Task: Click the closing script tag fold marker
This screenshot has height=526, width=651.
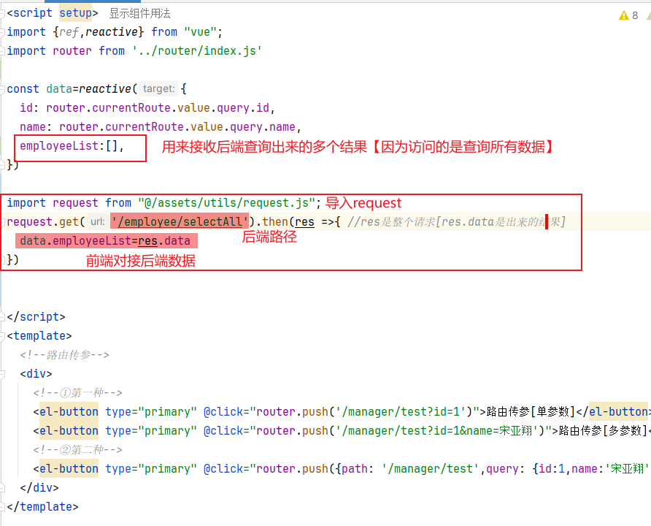Action: (2, 316)
